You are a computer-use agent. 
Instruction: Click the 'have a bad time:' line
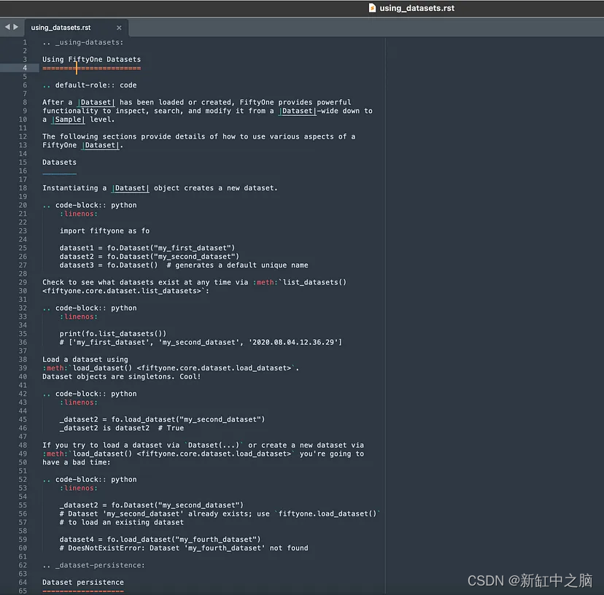click(77, 462)
